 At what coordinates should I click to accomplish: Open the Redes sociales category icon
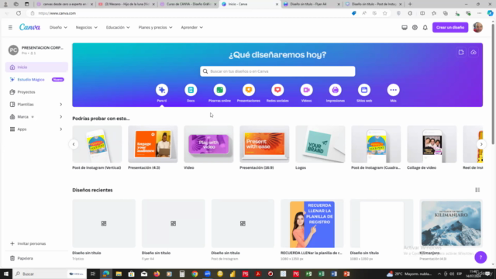coord(277,90)
